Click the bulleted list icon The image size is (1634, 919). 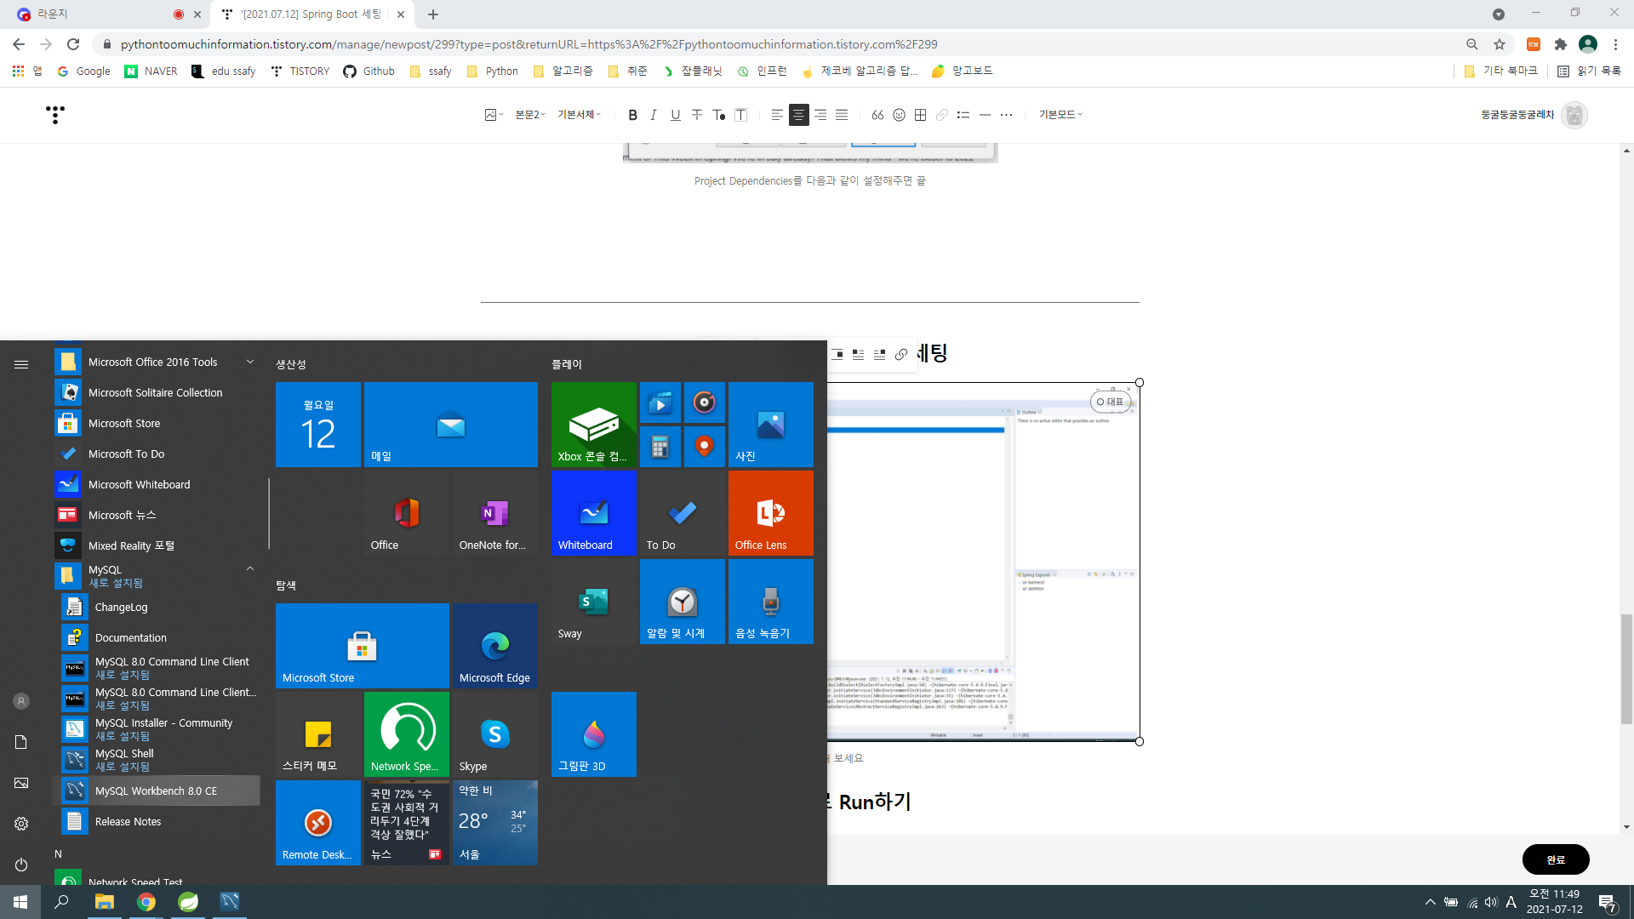[963, 115]
